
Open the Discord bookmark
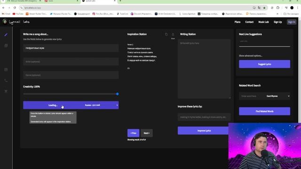pyautogui.click(x=142, y=14)
